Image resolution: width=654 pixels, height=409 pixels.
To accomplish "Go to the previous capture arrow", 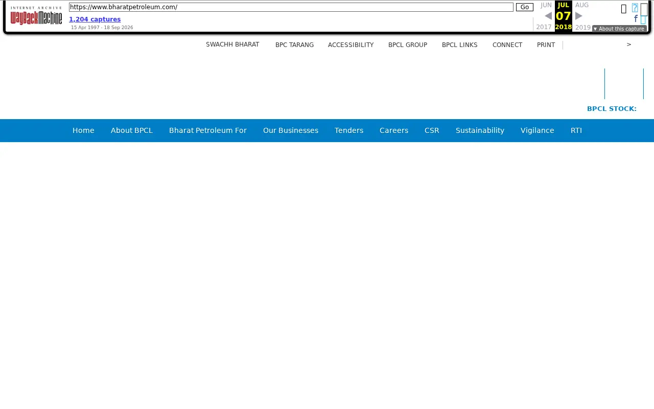I will click(x=548, y=16).
